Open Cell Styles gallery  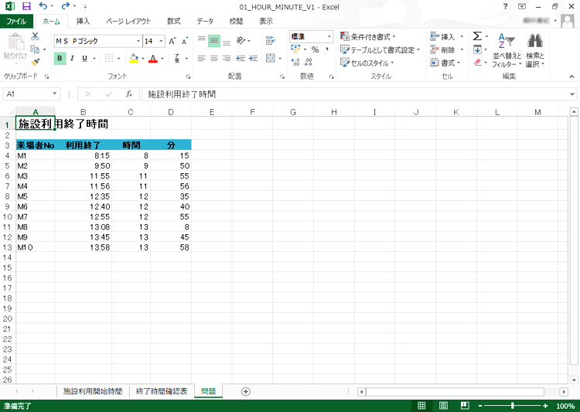click(367, 63)
